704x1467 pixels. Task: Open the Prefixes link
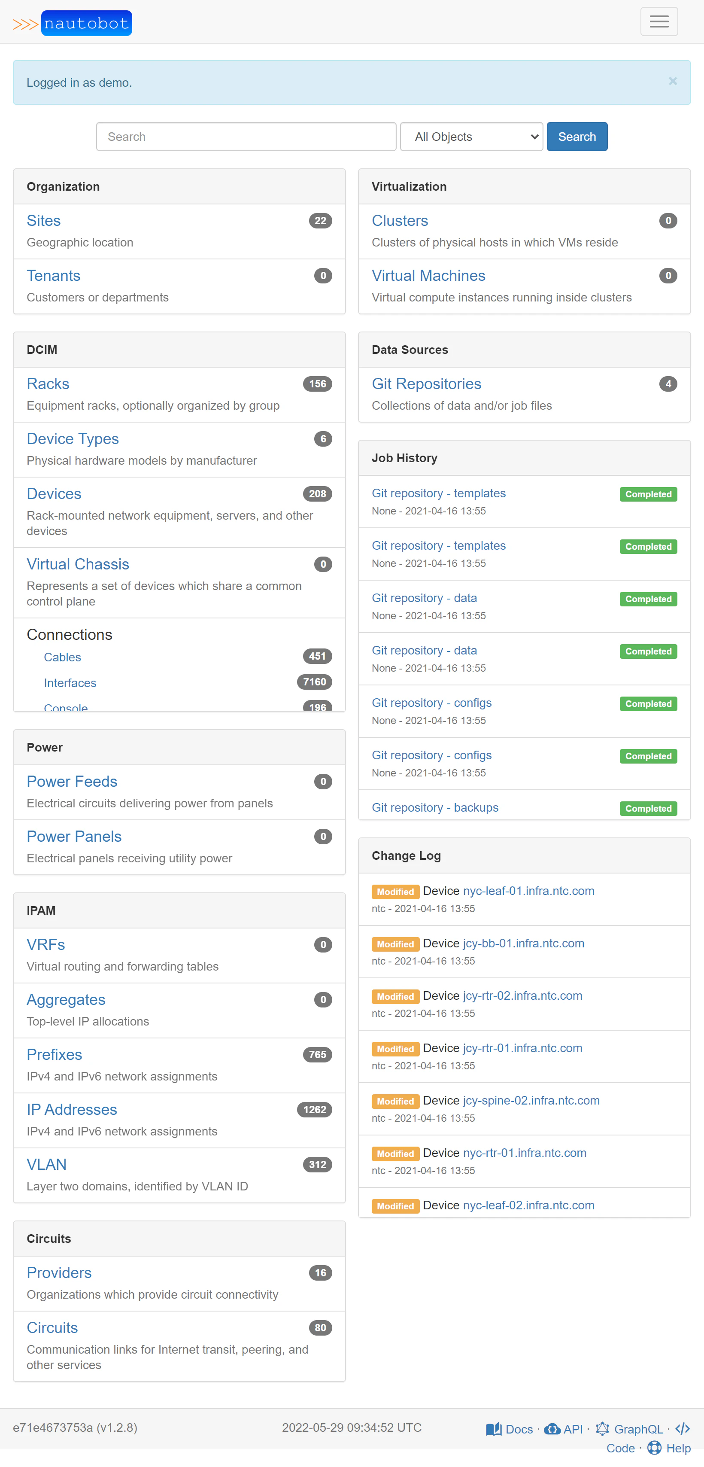click(55, 1055)
